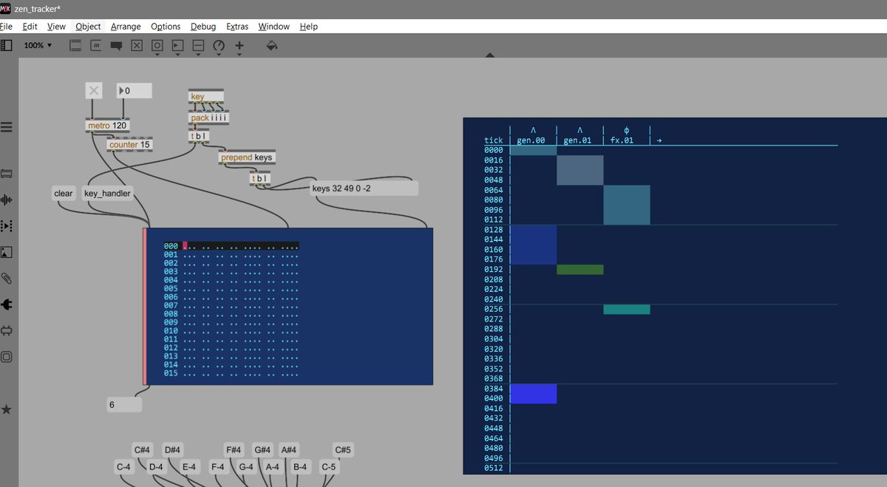Image resolution: width=887 pixels, height=487 pixels.
Task: Click the message box showing 6
Action: coord(124,405)
